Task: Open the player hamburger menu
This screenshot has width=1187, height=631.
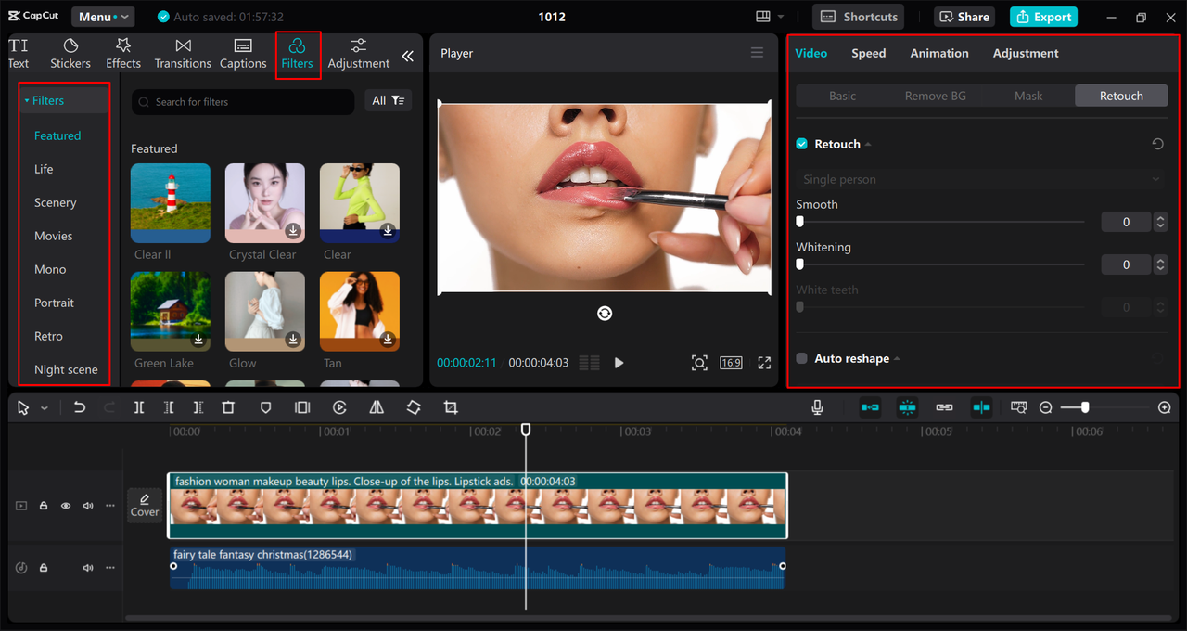Action: pos(758,53)
